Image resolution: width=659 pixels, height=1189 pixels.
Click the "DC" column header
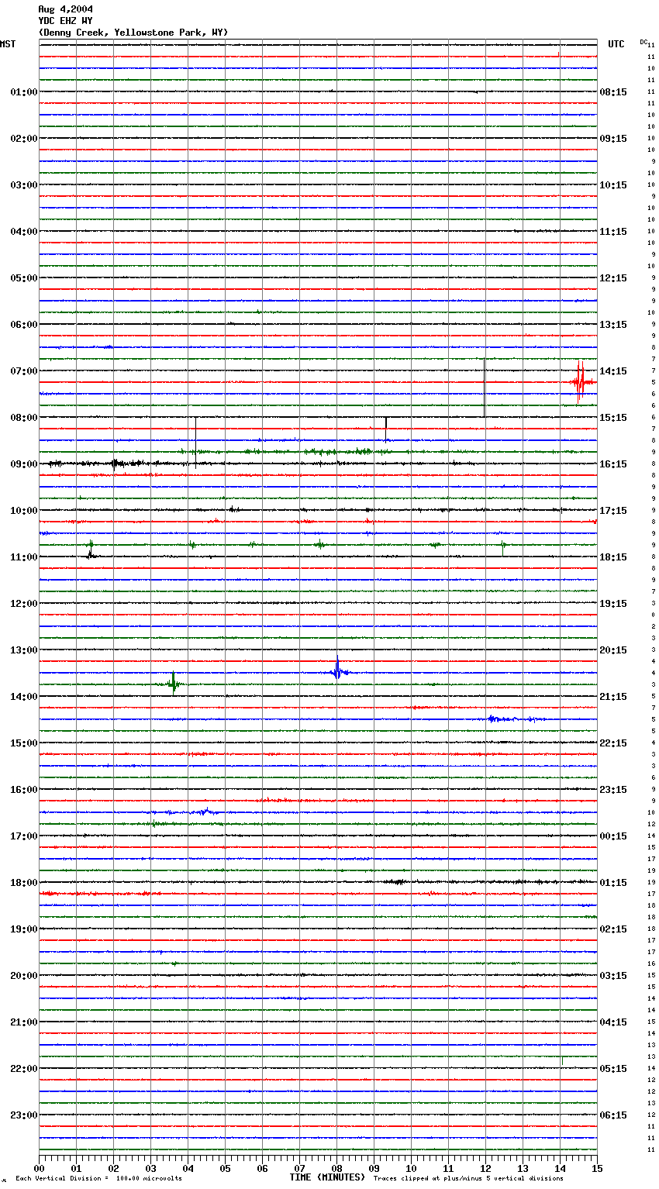[643, 42]
